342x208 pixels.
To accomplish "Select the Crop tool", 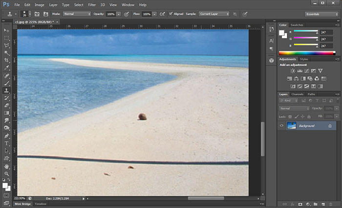I will click(6, 60).
